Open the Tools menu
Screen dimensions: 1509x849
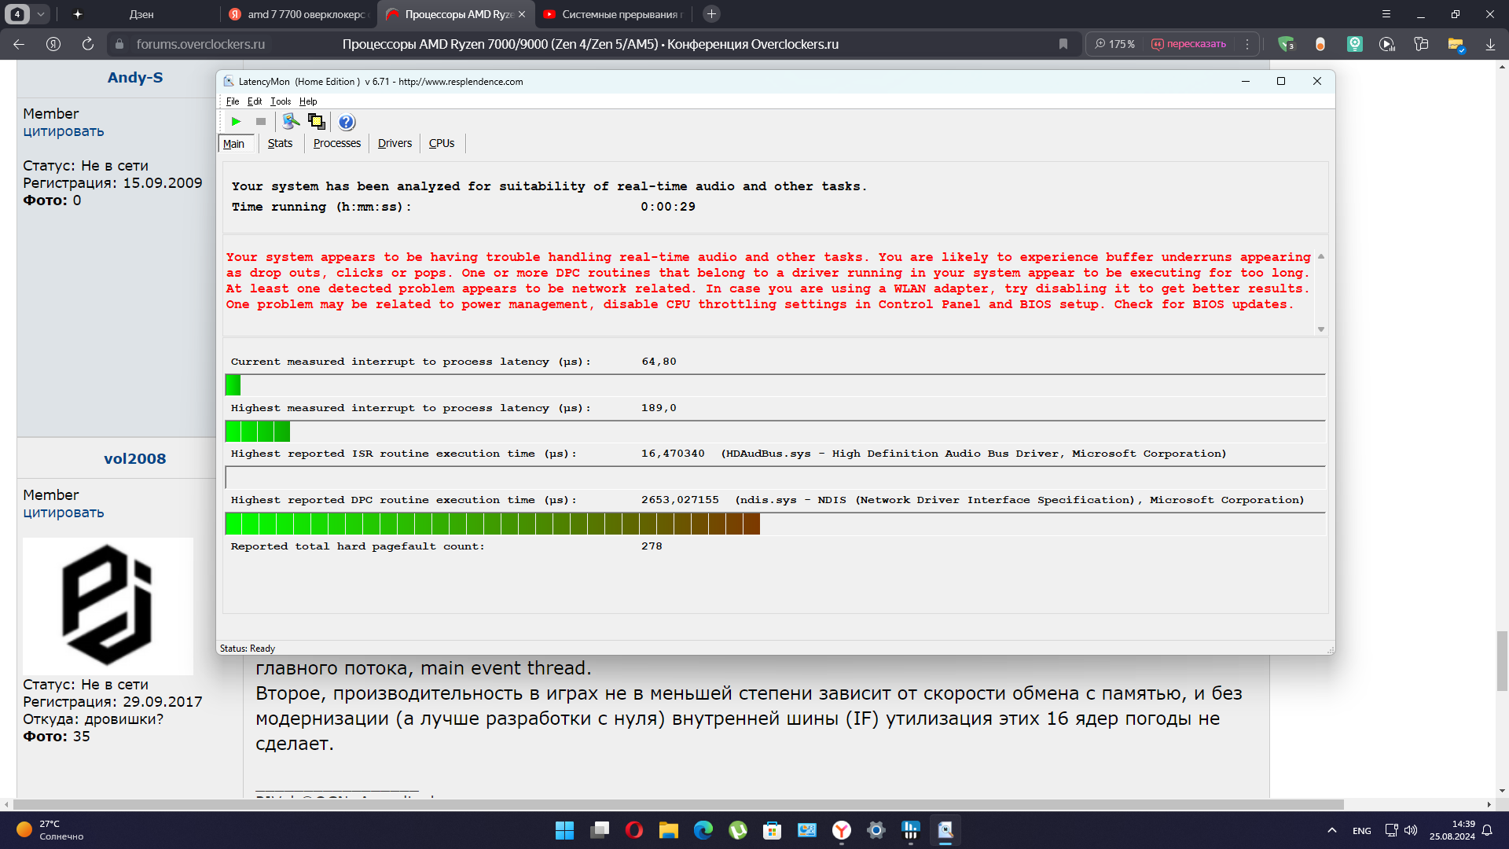click(x=281, y=101)
